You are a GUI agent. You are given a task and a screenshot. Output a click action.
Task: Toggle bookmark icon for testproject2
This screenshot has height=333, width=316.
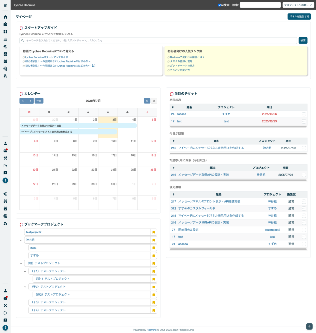click(x=154, y=232)
